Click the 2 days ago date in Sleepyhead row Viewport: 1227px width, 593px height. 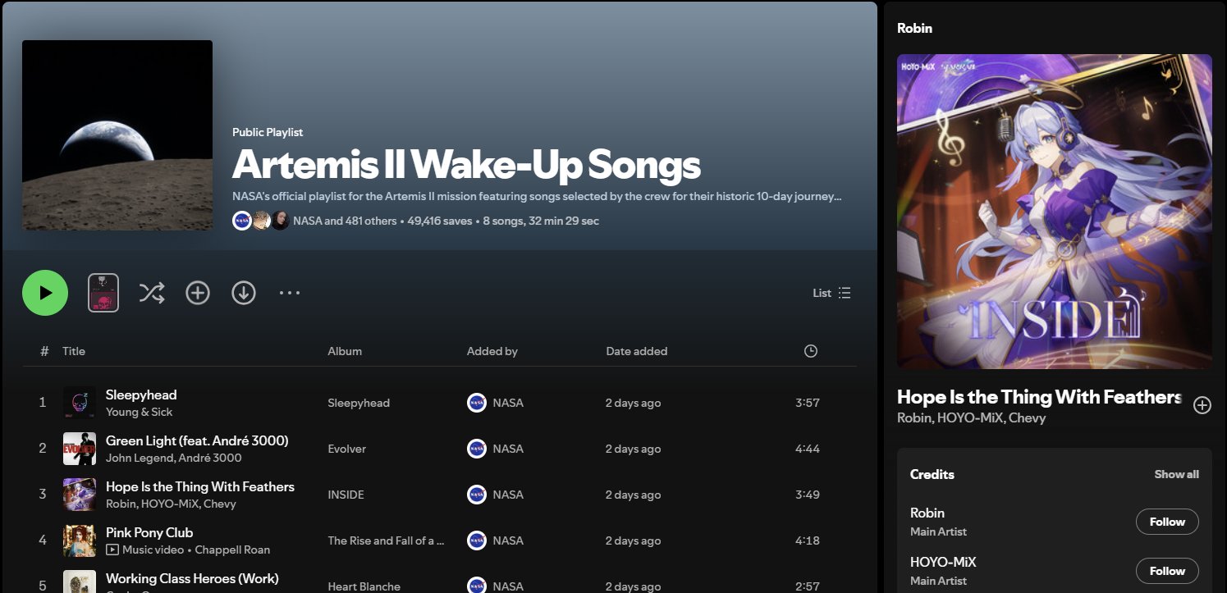coord(633,403)
